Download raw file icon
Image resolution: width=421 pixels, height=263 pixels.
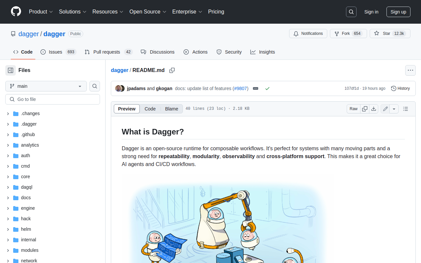click(x=374, y=109)
